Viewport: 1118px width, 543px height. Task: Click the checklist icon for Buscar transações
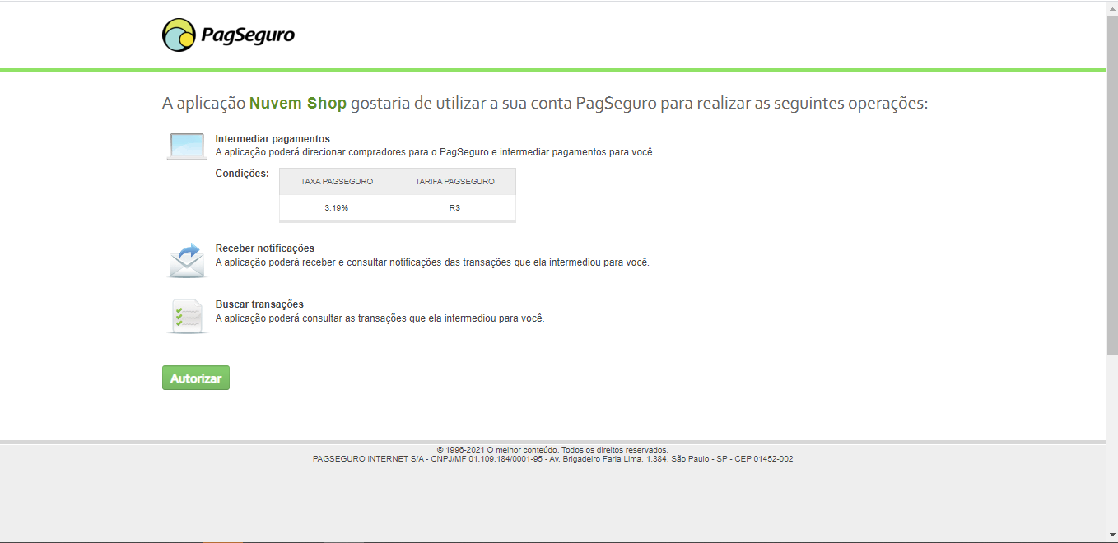tap(187, 317)
